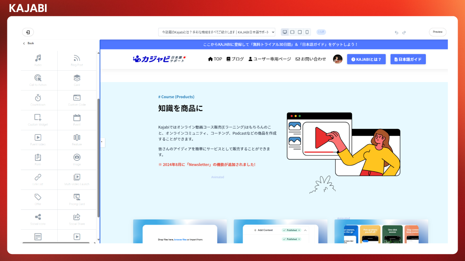The height and width of the screenshot is (261, 465).
Task: Click the 日本語ガイド button
Action: pyautogui.click(x=408, y=59)
